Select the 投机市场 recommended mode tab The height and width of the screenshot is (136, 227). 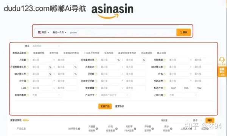pyautogui.click(x=109, y=53)
